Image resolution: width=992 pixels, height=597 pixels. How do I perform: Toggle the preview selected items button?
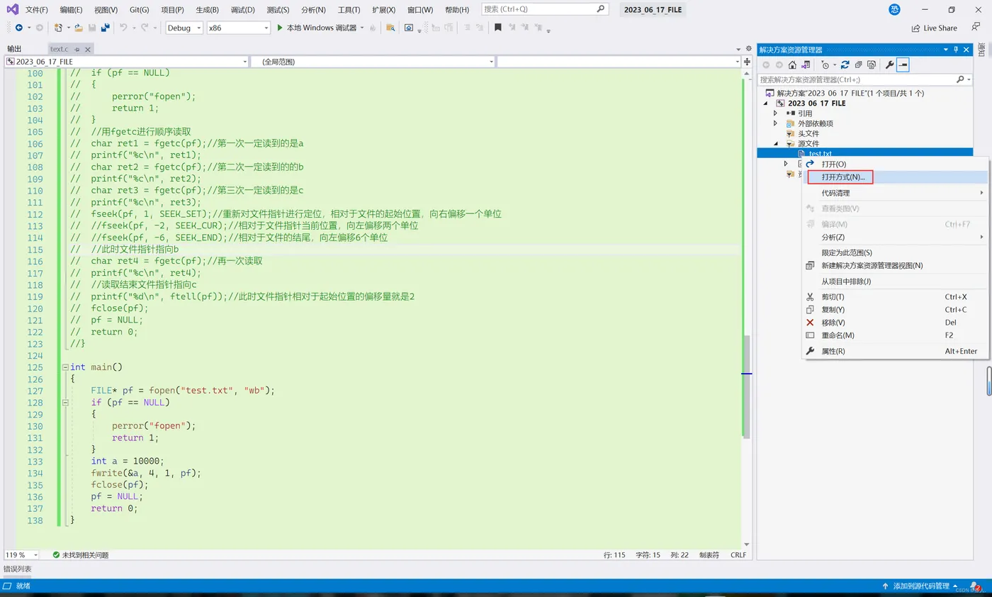tap(903, 65)
